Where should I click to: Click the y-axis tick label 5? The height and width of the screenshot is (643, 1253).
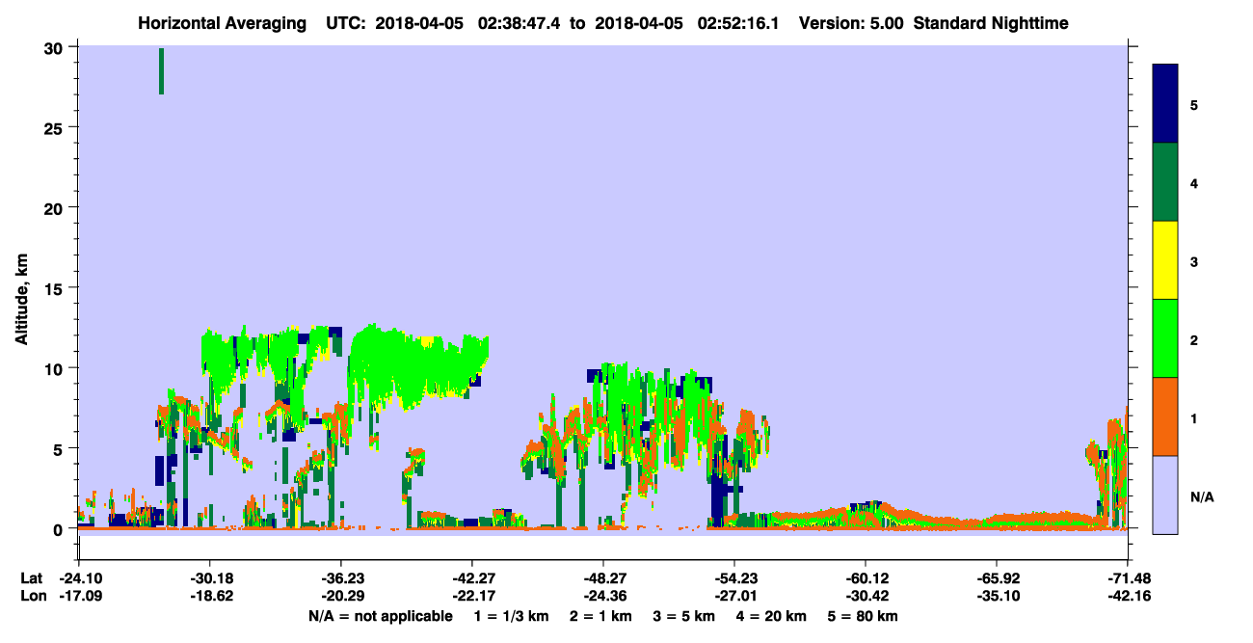click(x=60, y=448)
